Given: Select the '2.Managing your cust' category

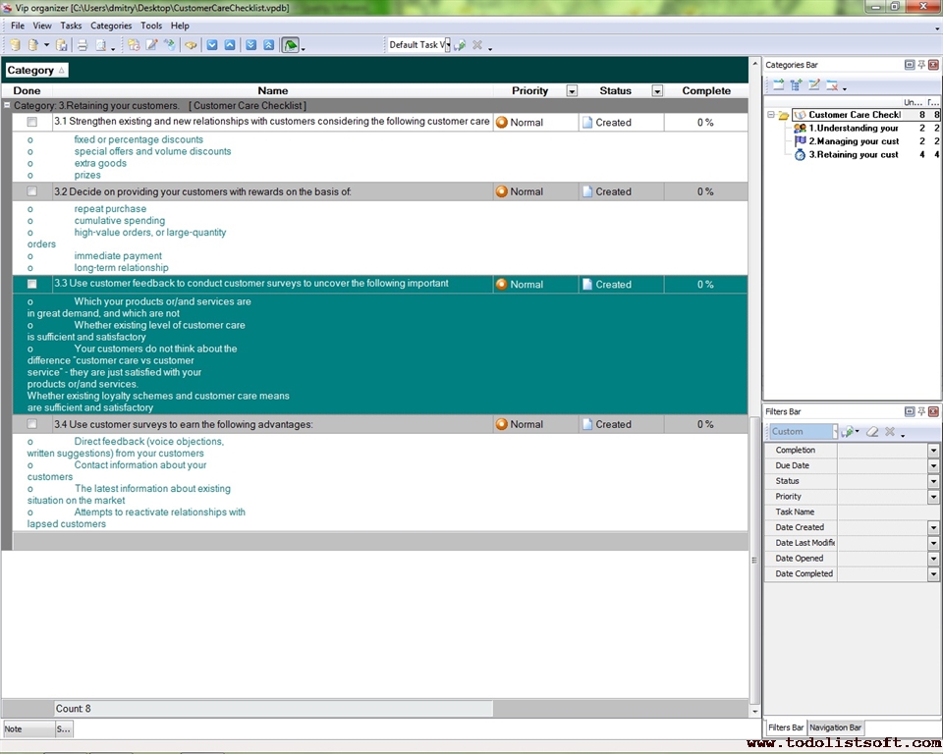Looking at the screenshot, I should 853,141.
